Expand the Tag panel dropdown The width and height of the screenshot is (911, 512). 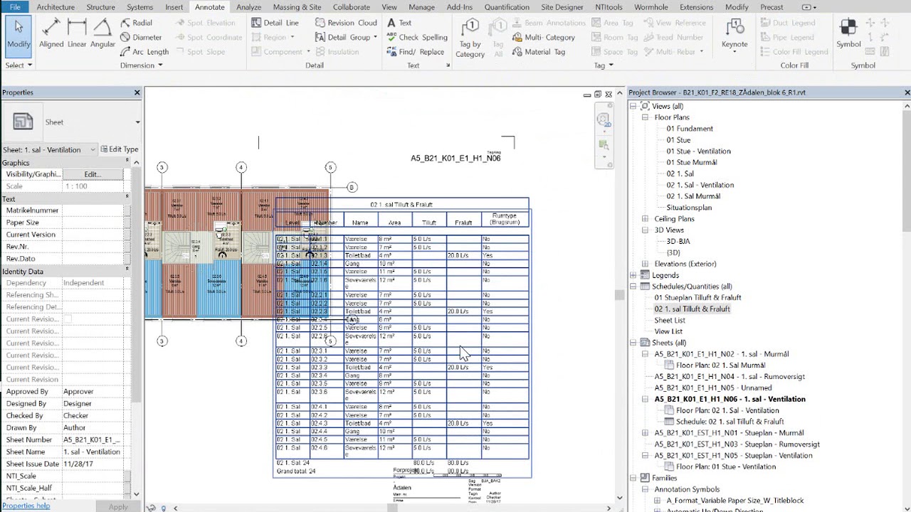611,65
